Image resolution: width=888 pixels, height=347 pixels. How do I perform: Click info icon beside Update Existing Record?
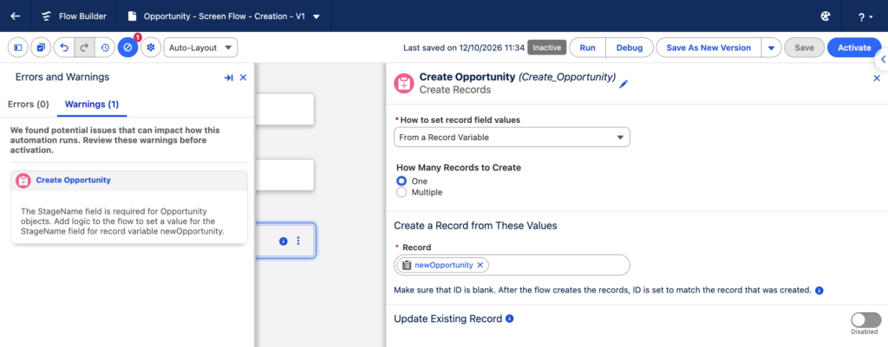pos(509,318)
